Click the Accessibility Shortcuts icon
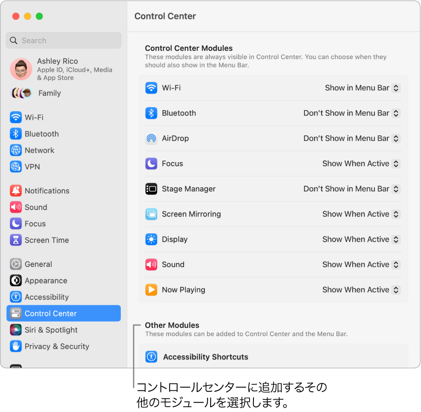This screenshot has height=412, width=421. [151, 357]
